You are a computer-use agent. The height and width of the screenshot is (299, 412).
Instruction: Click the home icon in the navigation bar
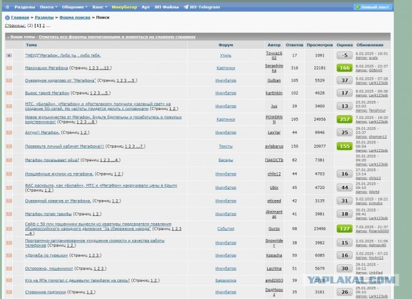pos(7,7)
